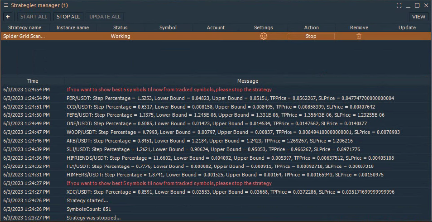This screenshot has width=432, height=222.
Task: Close the Strategies manager window
Action: click(x=426, y=5)
